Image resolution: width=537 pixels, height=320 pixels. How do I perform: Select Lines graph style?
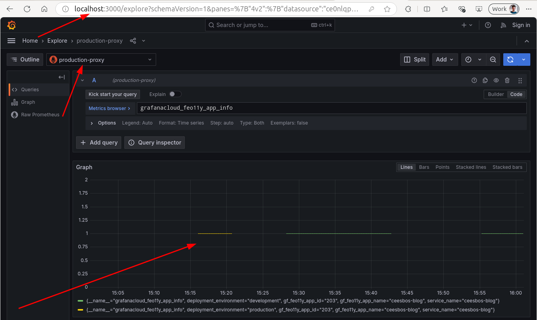point(406,167)
